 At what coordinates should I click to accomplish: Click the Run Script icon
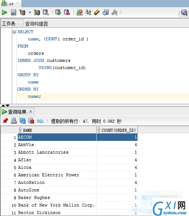coord(13,12)
